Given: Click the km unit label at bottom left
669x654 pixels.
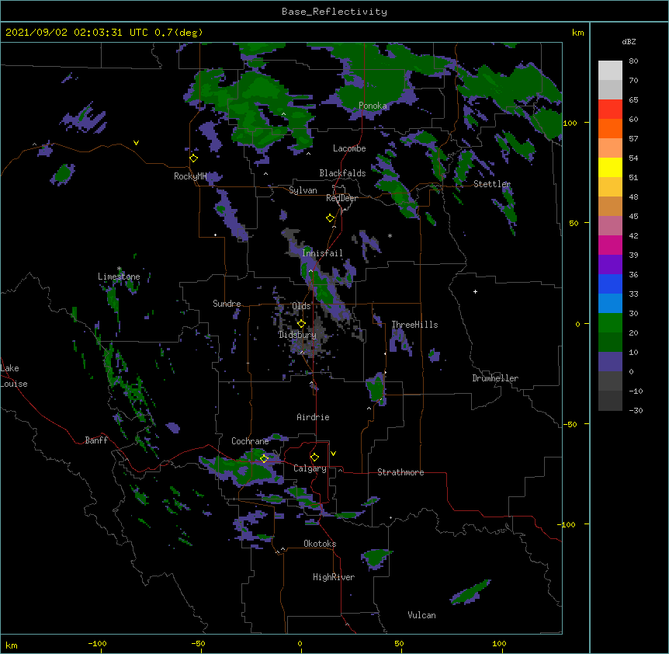Looking at the screenshot, I should click(x=12, y=645).
